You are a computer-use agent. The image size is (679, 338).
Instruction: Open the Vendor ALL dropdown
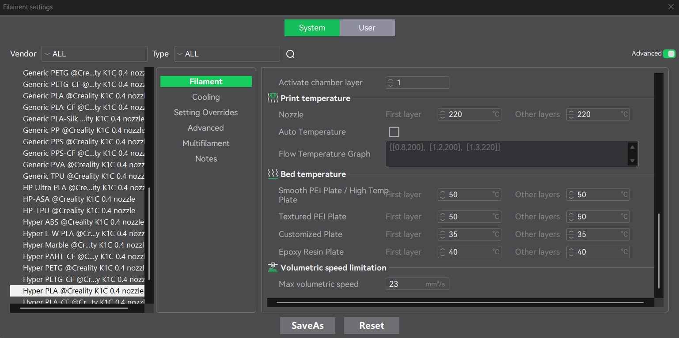pyautogui.click(x=94, y=53)
